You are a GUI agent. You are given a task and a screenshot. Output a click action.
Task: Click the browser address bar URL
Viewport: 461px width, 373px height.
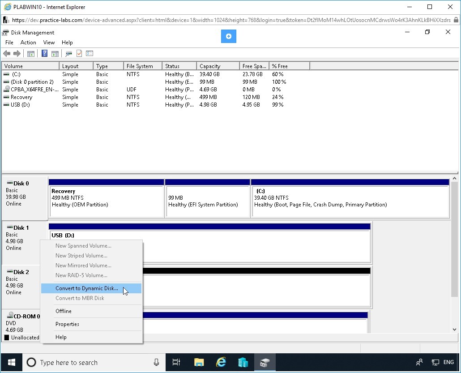[x=231, y=20]
